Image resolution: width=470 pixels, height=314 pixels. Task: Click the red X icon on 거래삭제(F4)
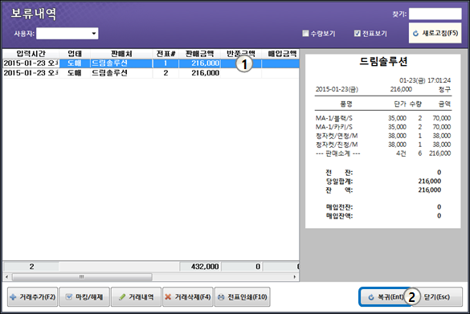pos(168,297)
